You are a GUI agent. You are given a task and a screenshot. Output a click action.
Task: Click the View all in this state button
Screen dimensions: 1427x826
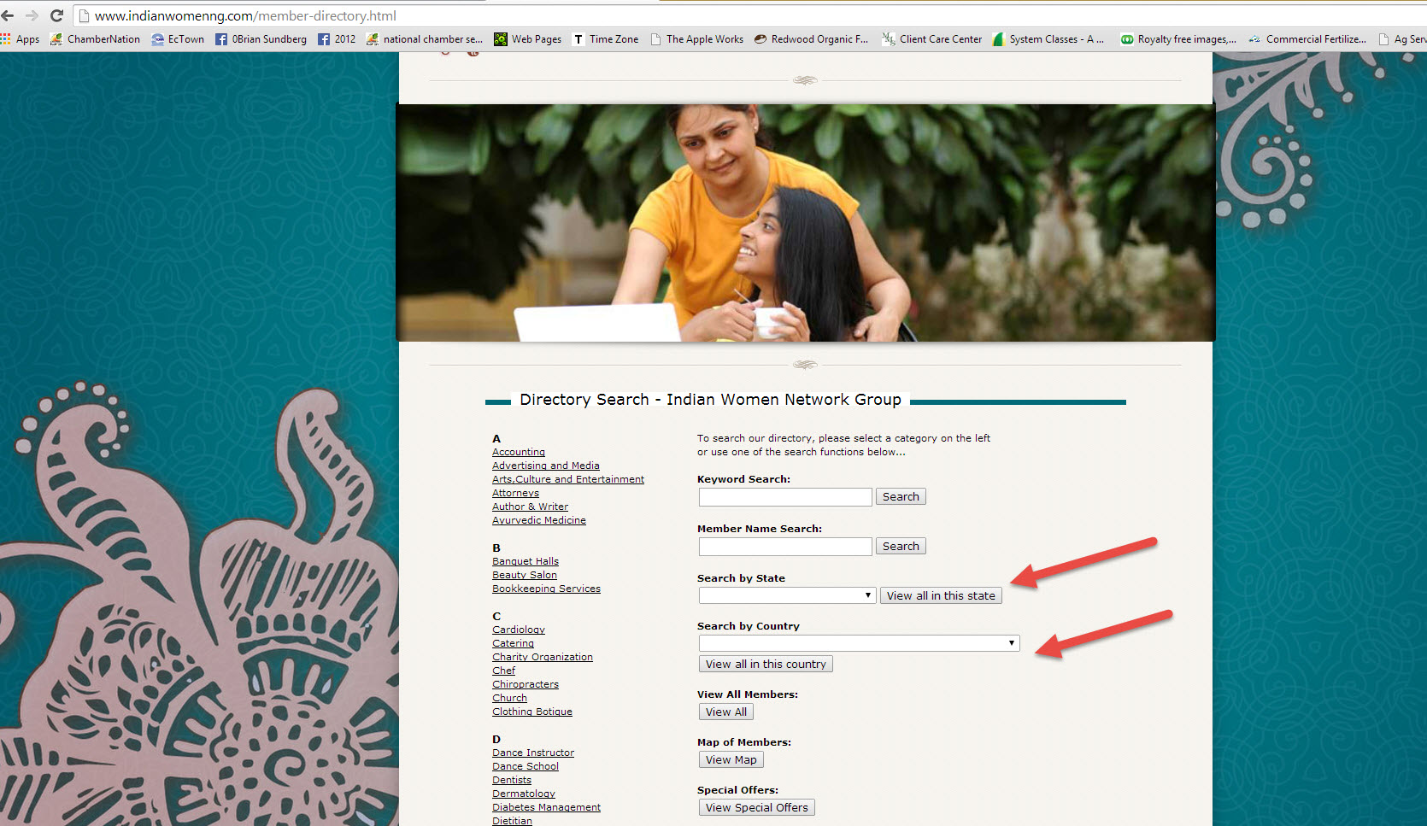[941, 596]
